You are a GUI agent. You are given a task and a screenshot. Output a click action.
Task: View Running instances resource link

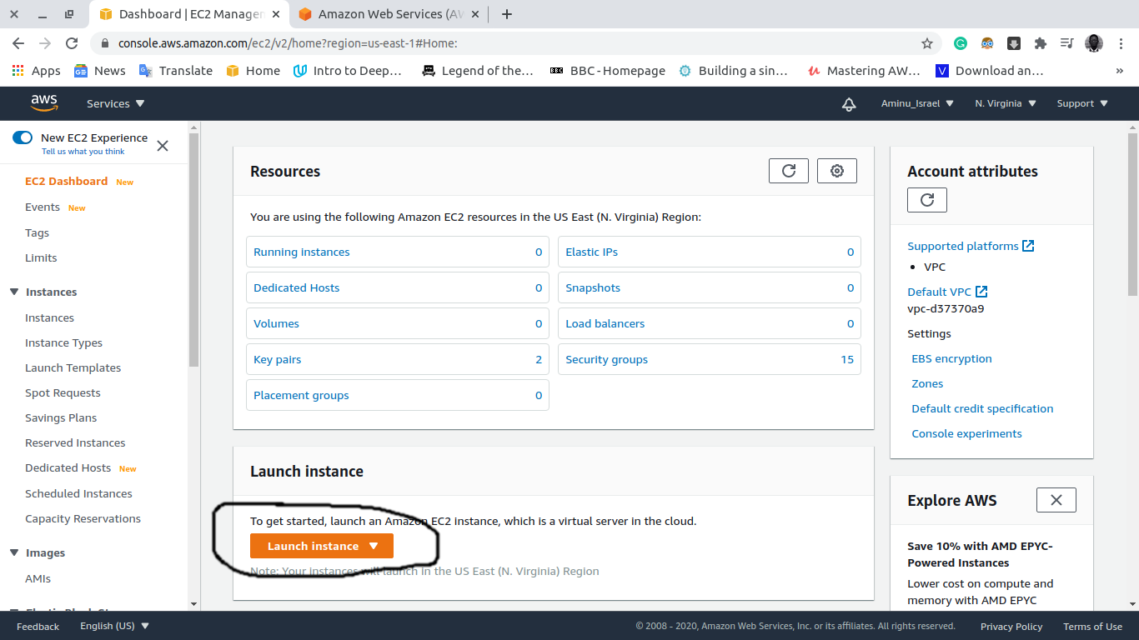[301, 252]
